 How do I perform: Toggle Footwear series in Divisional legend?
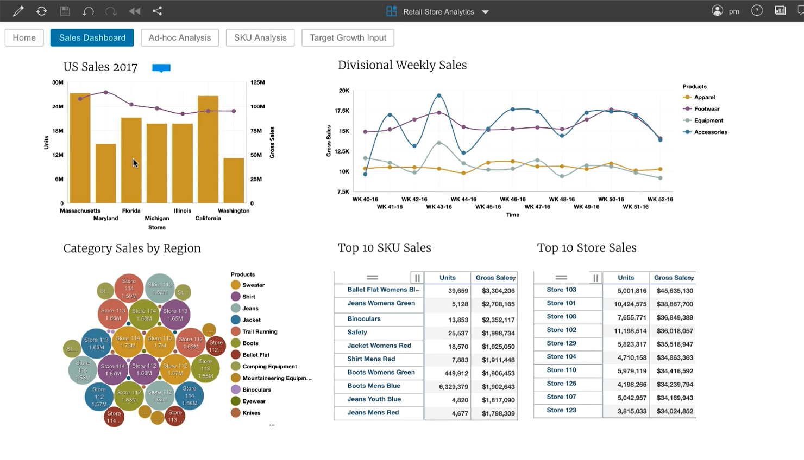pyautogui.click(x=701, y=109)
